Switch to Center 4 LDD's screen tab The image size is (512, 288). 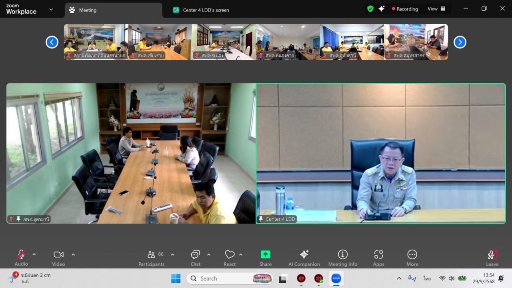click(x=206, y=10)
